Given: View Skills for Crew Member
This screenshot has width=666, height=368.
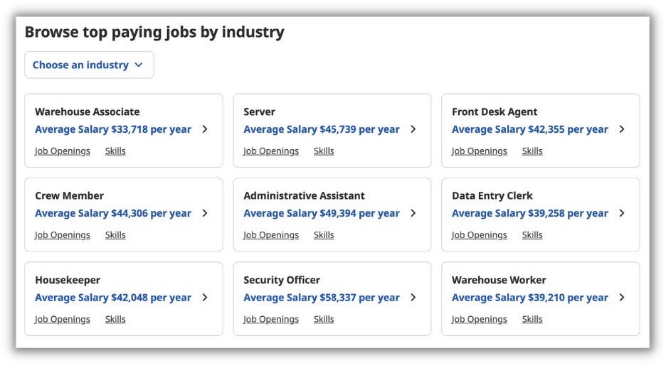Looking at the screenshot, I should click(x=115, y=235).
